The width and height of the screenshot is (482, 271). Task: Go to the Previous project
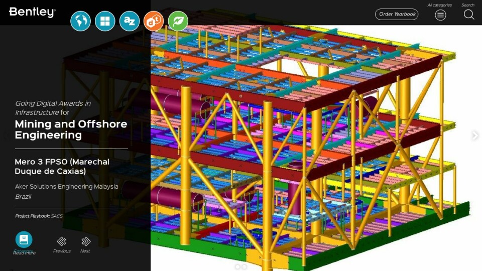pyautogui.click(x=61, y=241)
